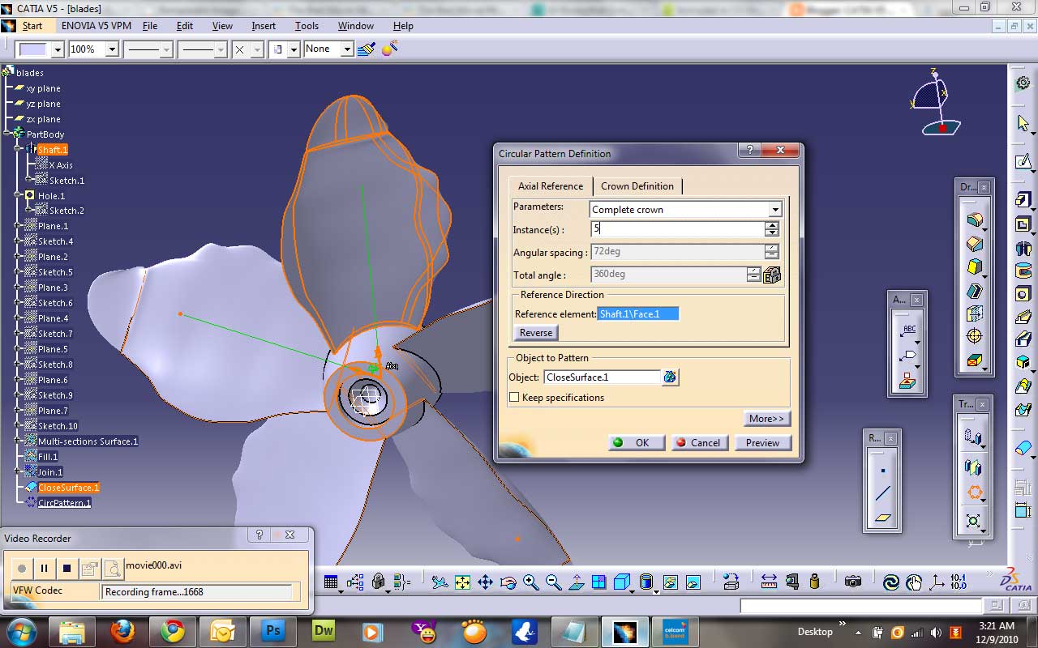
Task: Click the Measure Between icon
Action: tap(769, 582)
